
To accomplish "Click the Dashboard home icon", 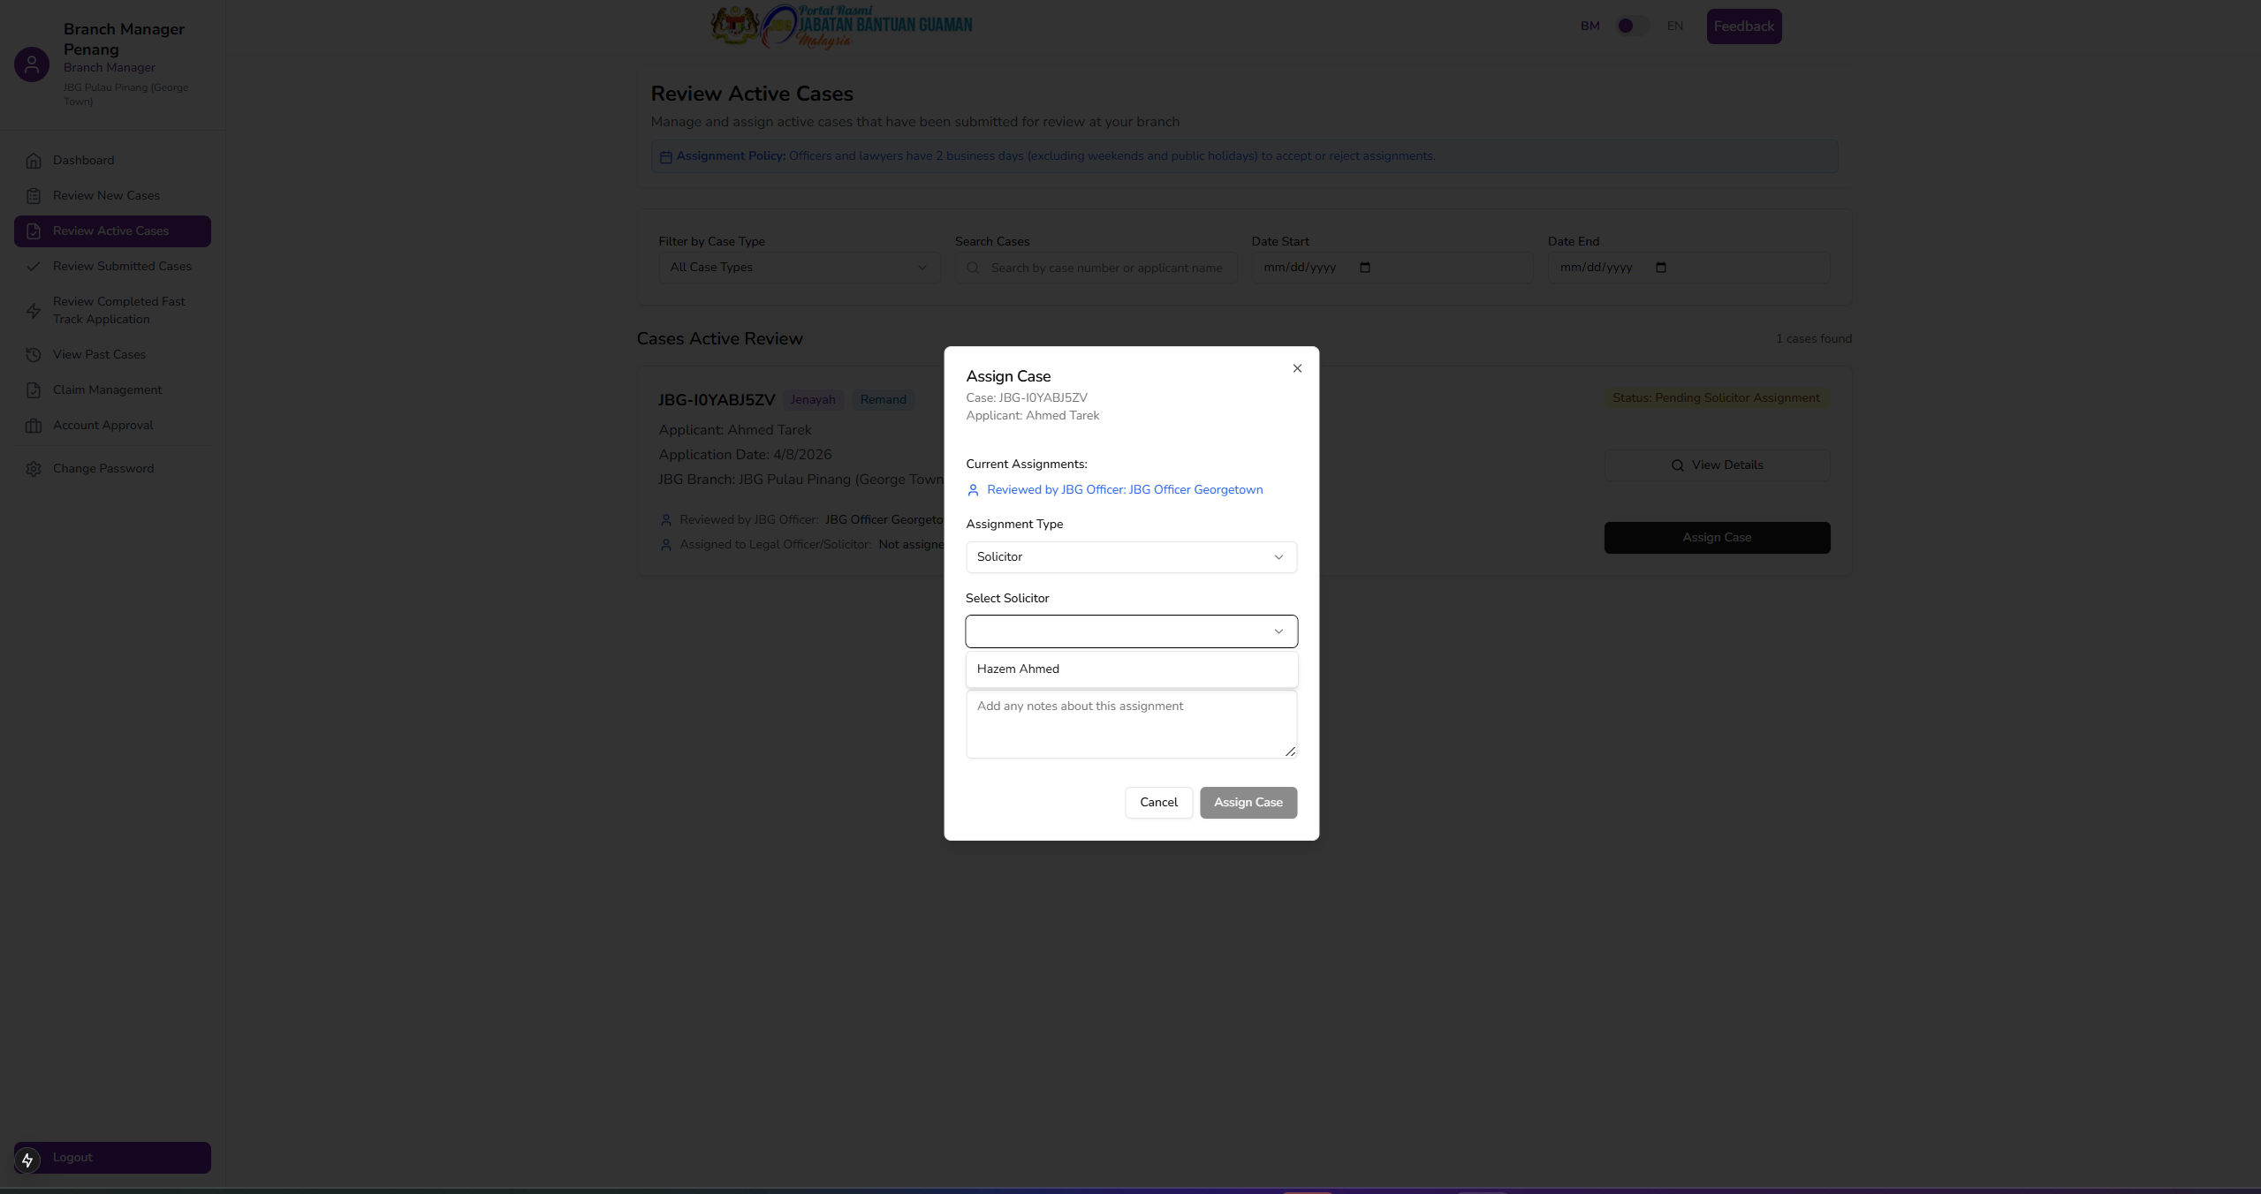I will pyautogui.click(x=34, y=161).
